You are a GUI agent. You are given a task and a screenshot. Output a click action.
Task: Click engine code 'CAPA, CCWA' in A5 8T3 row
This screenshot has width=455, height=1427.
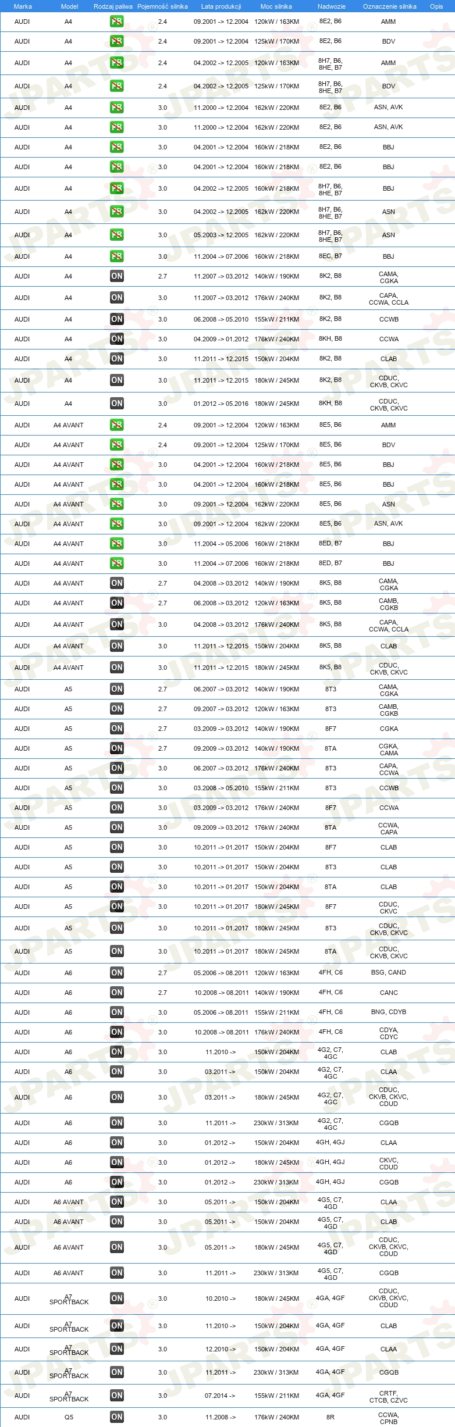pyautogui.click(x=389, y=769)
